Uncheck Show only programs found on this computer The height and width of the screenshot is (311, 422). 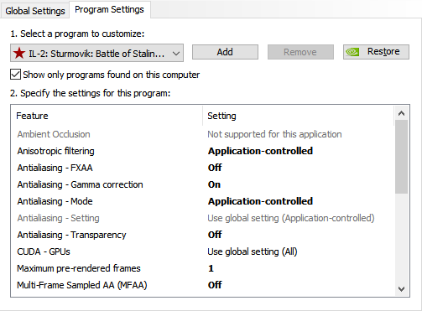point(15,75)
